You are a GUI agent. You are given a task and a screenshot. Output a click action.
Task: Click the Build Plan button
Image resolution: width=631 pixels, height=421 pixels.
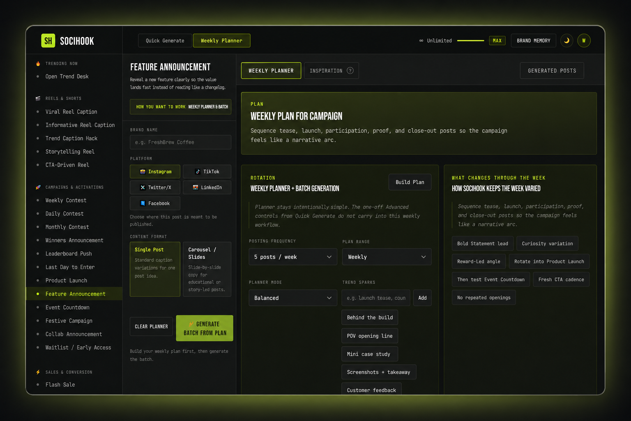[410, 182]
